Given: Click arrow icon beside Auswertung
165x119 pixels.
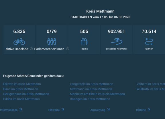Looking at the screenshot, I should 108,109.
